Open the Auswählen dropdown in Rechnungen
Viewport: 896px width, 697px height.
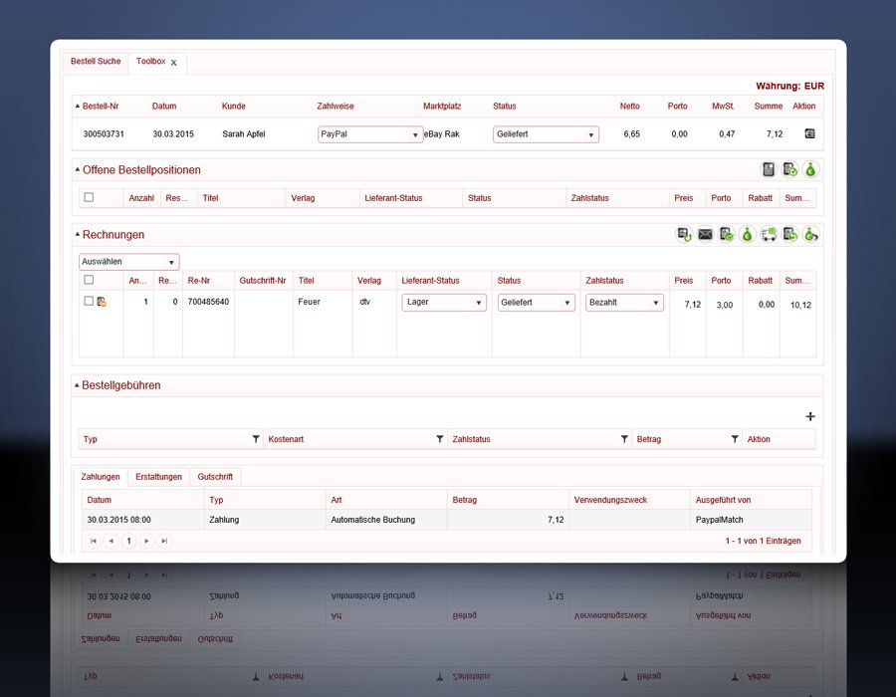(128, 262)
